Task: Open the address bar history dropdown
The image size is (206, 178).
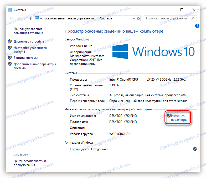Action: (134, 18)
